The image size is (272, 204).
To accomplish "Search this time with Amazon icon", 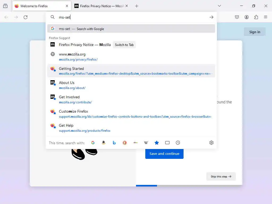I will click(104, 143).
